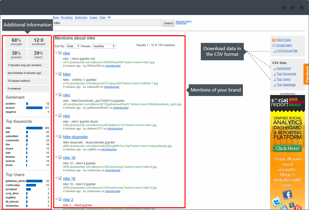Click the image icon beside 'nike 16' result
Image resolution: width=309 pixels, height=210 pixels.
[x=60, y=157]
